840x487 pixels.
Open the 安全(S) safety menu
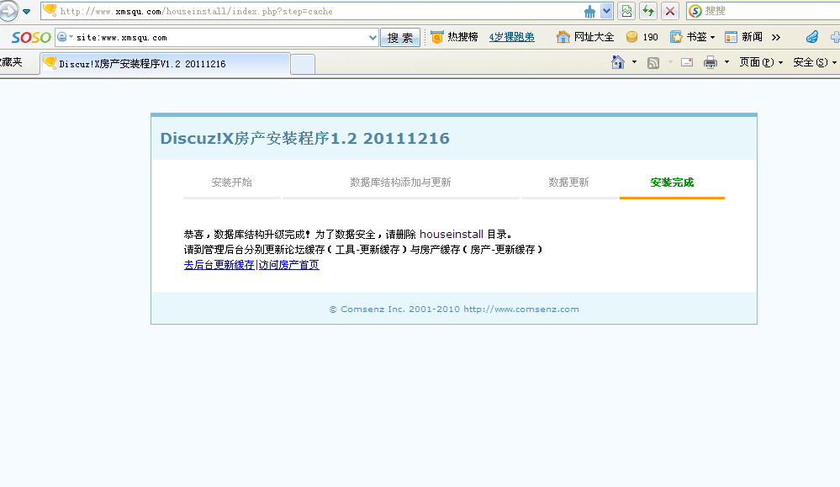click(x=814, y=62)
